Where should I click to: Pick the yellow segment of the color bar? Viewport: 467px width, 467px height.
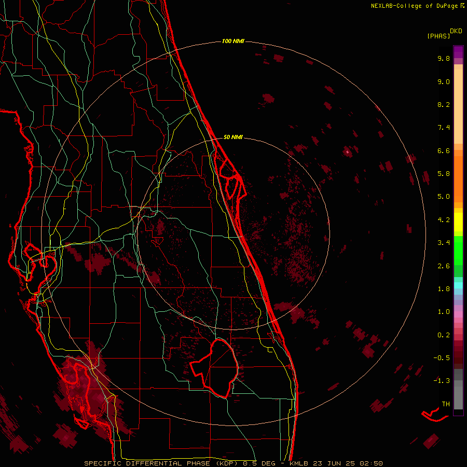point(458,222)
